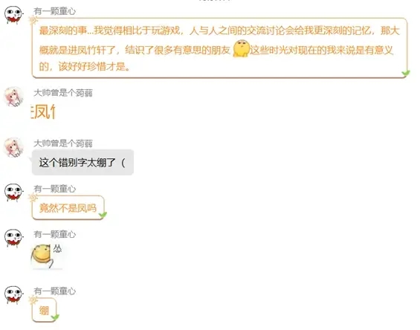Click username 大帅曾是个蒟蒻 above the gray bubble
The height and width of the screenshot is (330, 420).
click(63, 143)
